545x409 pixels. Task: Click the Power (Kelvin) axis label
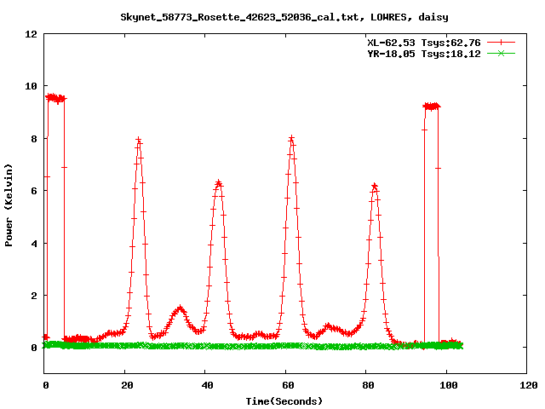pos(9,205)
